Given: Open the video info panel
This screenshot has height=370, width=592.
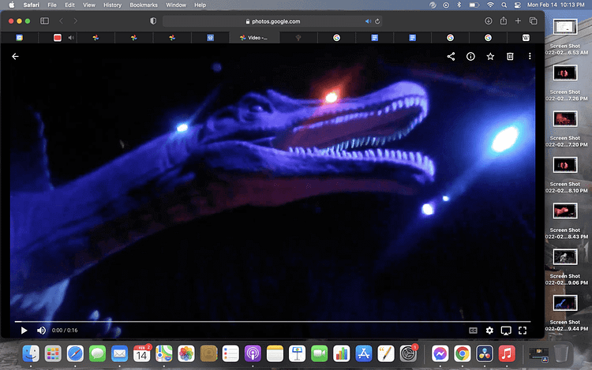Looking at the screenshot, I should click(x=470, y=57).
